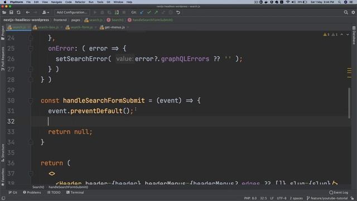Viewport: 357px width, 201px height.
Task: Open the Database tool window
Action: point(354,36)
